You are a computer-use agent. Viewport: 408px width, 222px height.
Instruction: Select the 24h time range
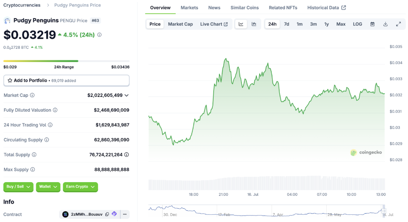tap(272, 24)
